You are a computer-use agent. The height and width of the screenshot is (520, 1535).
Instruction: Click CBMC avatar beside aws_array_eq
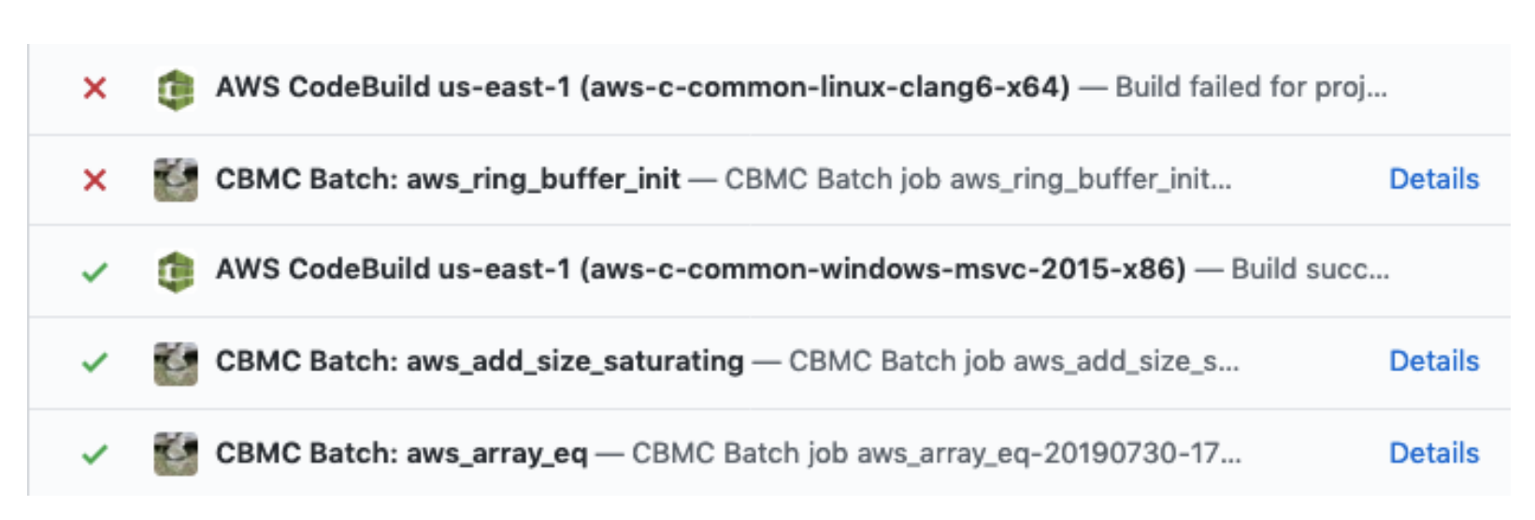pos(176,454)
